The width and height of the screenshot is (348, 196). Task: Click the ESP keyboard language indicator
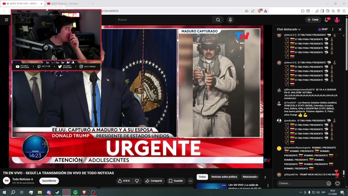point(323,192)
